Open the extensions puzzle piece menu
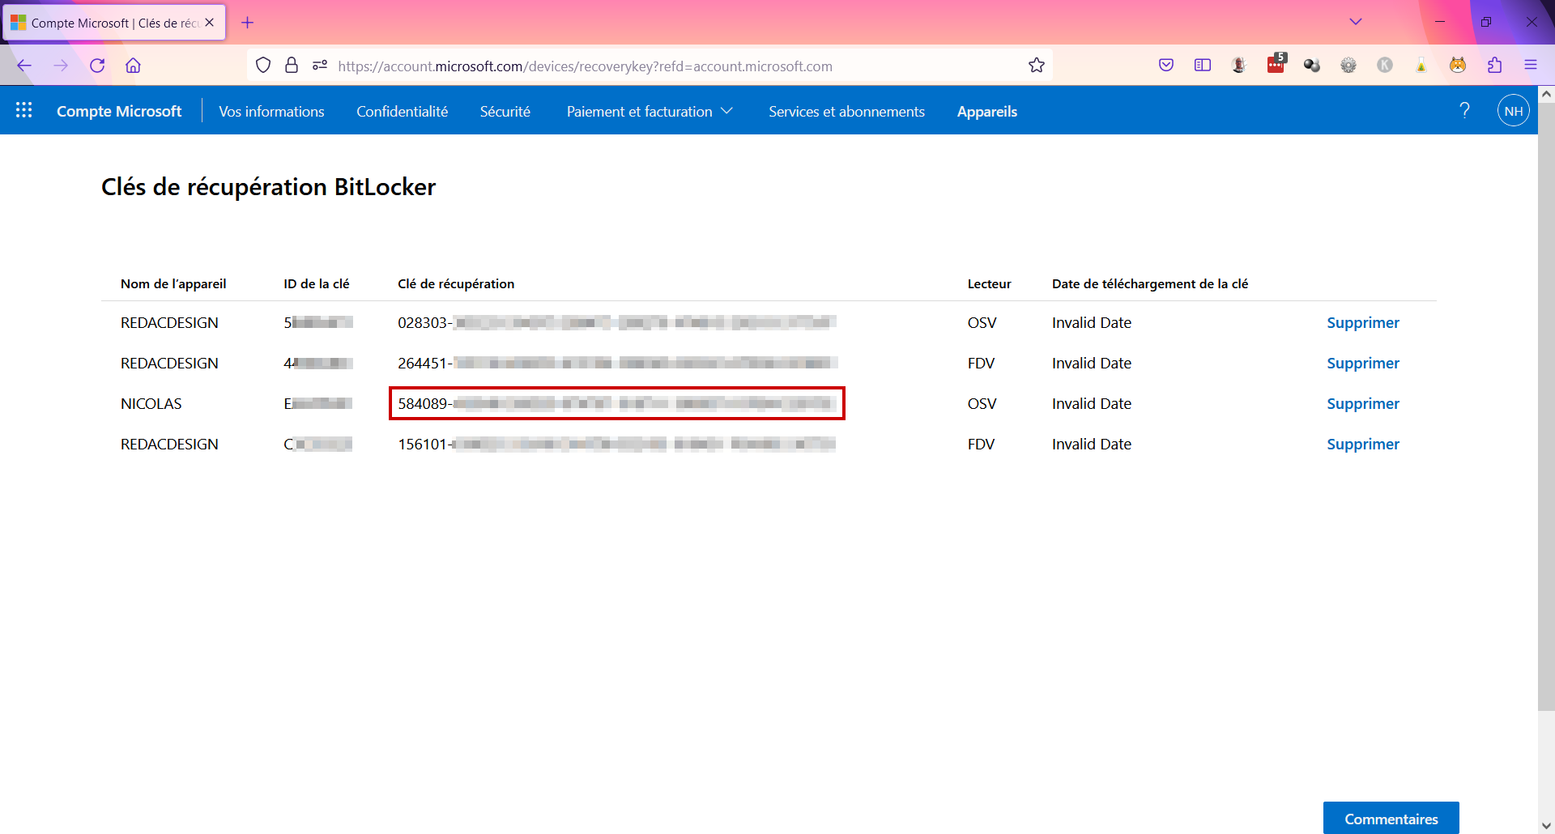 [x=1494, y=66]
